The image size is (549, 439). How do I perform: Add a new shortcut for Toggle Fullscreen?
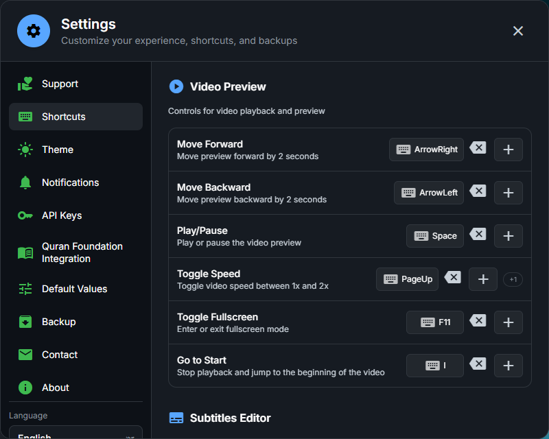pos(509,322)
